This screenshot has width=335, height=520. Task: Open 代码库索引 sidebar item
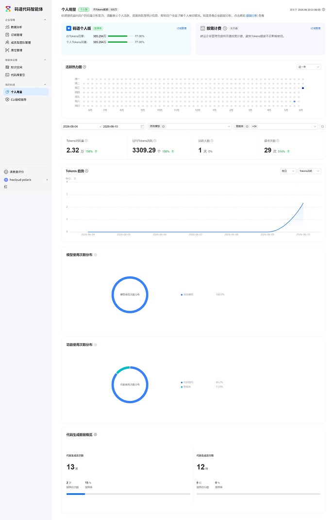click(26, 75)
